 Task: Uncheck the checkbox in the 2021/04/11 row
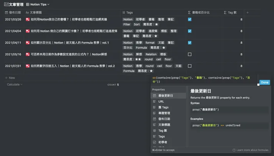[190, 43]
